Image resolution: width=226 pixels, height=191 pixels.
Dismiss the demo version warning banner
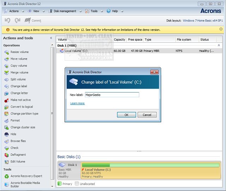tap(221, 29)
